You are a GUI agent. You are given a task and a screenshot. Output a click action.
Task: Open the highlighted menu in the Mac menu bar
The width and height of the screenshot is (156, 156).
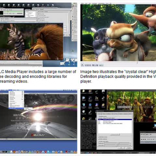coord(10,90)
